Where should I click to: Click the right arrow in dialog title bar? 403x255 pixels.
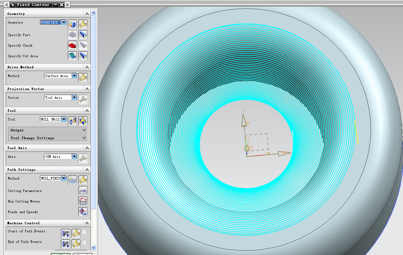point(67,5)
